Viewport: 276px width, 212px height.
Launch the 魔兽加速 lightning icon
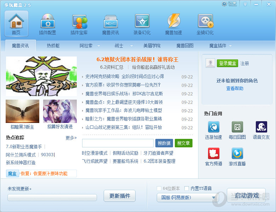click(x=173, y=24)
